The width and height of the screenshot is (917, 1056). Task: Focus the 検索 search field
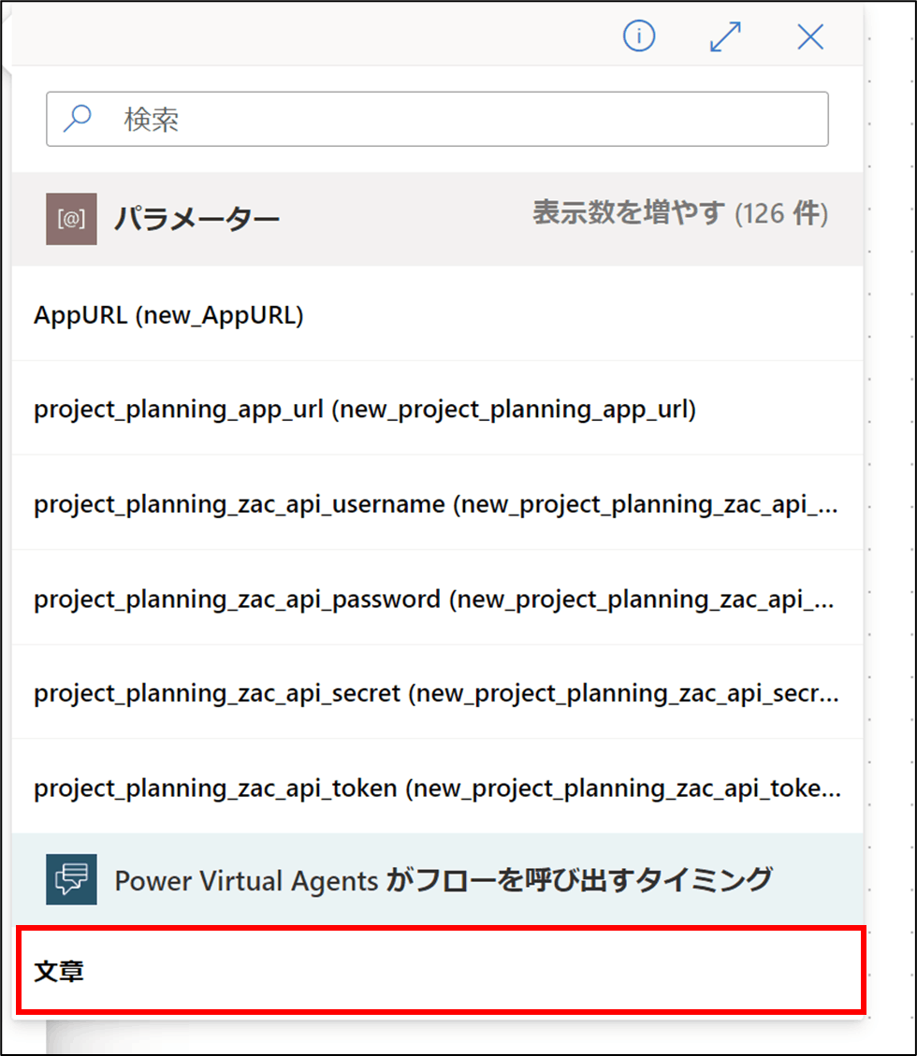(437, 119)
